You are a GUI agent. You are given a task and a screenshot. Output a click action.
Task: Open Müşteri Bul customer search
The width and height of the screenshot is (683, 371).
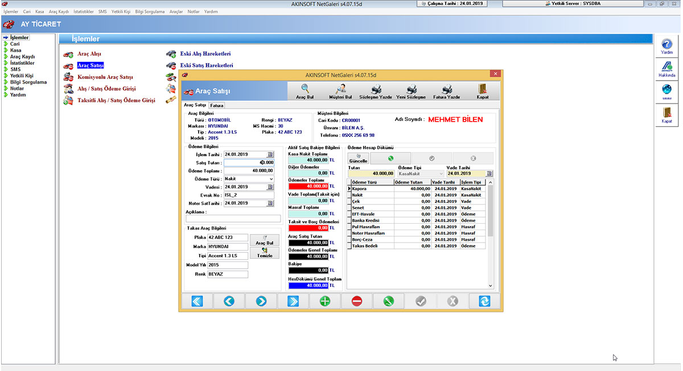(x=340, y=90)
